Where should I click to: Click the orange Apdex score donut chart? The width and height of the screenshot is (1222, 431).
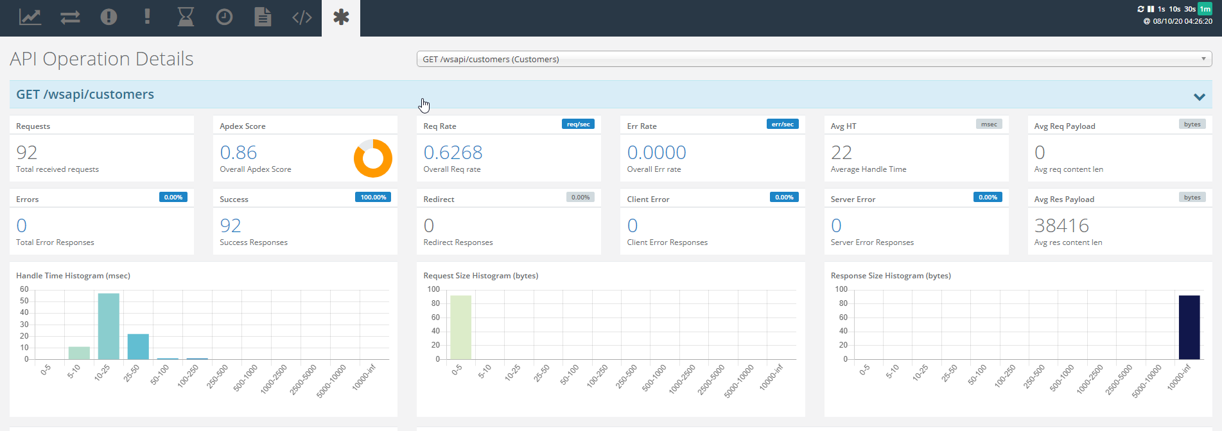(x=372, y=158)
